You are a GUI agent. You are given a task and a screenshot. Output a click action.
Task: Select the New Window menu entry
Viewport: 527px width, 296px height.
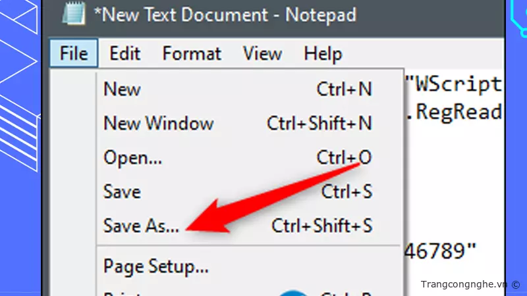(159, 123)
